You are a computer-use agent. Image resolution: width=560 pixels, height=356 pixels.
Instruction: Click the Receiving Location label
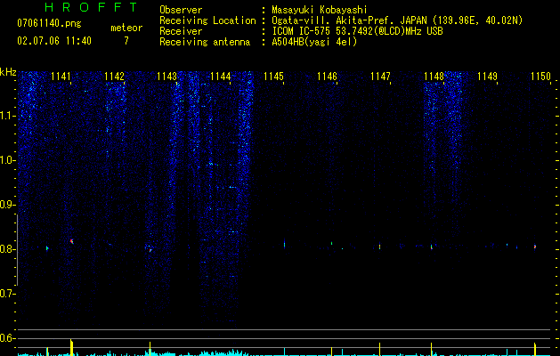point(207,20)
